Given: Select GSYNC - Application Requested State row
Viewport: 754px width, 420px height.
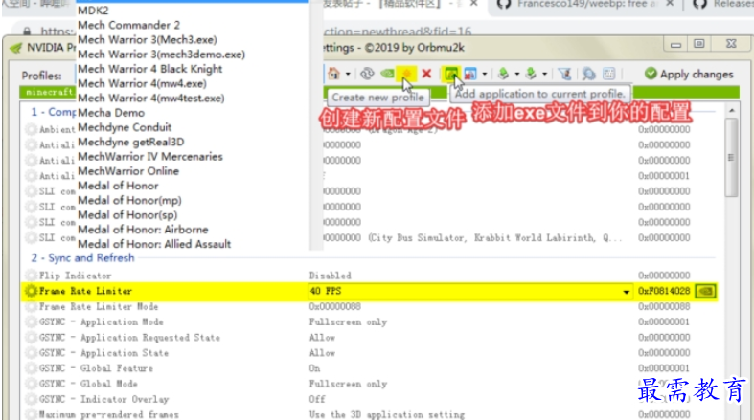Looking at the screenshot, I should (369, 338).
